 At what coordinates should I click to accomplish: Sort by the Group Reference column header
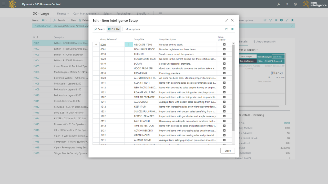109,39
